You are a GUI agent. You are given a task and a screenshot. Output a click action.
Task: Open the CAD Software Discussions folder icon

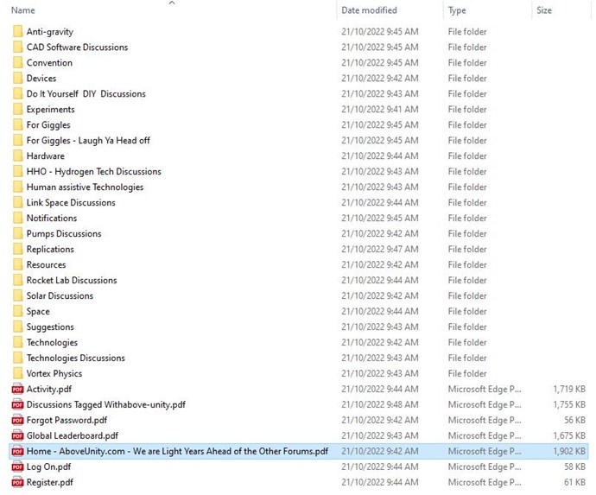[x=17, y=48]
